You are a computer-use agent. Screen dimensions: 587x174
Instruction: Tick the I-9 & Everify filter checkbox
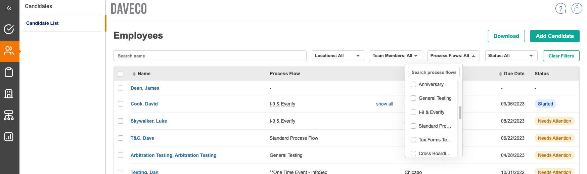[413, 112]
